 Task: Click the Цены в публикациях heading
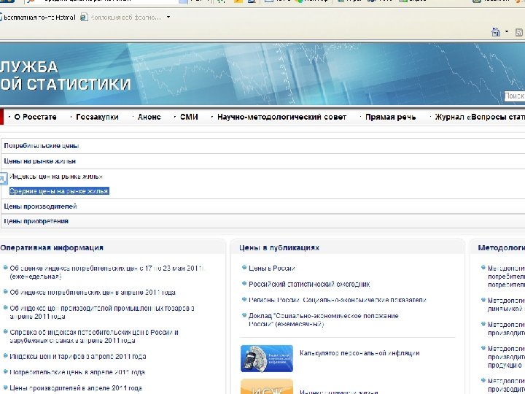coord(279,247)
